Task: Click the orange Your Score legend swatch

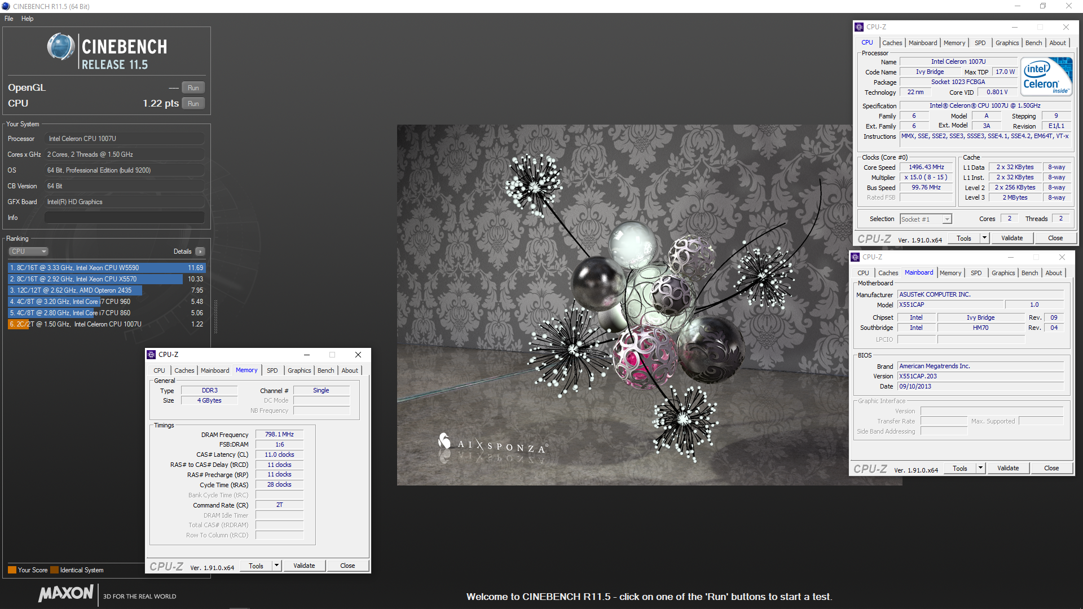Action: [12, 570]
